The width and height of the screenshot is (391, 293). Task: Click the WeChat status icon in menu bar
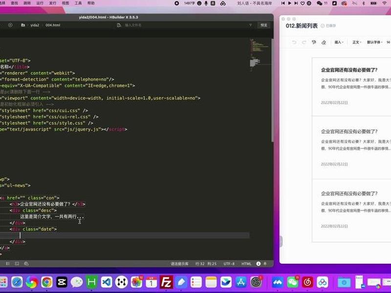320,3
